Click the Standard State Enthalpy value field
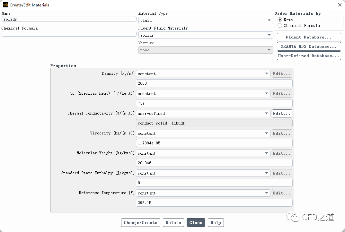345x232 pixels. (x=214, y=183)
